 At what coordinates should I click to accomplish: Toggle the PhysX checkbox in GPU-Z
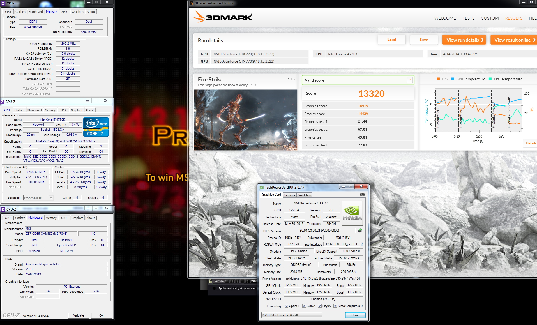[x=320, y=306]
